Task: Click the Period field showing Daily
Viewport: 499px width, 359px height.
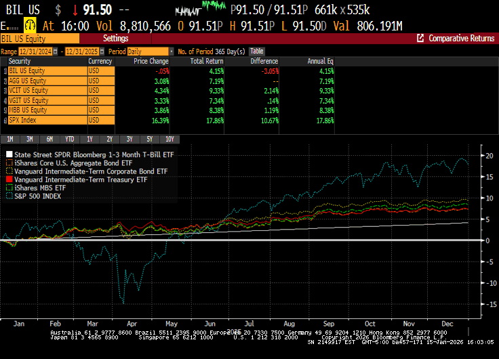Action: tap(148, 51)
